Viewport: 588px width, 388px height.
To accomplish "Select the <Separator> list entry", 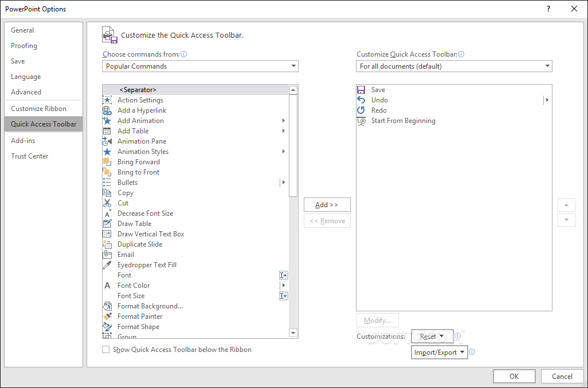I will [195, 90].
